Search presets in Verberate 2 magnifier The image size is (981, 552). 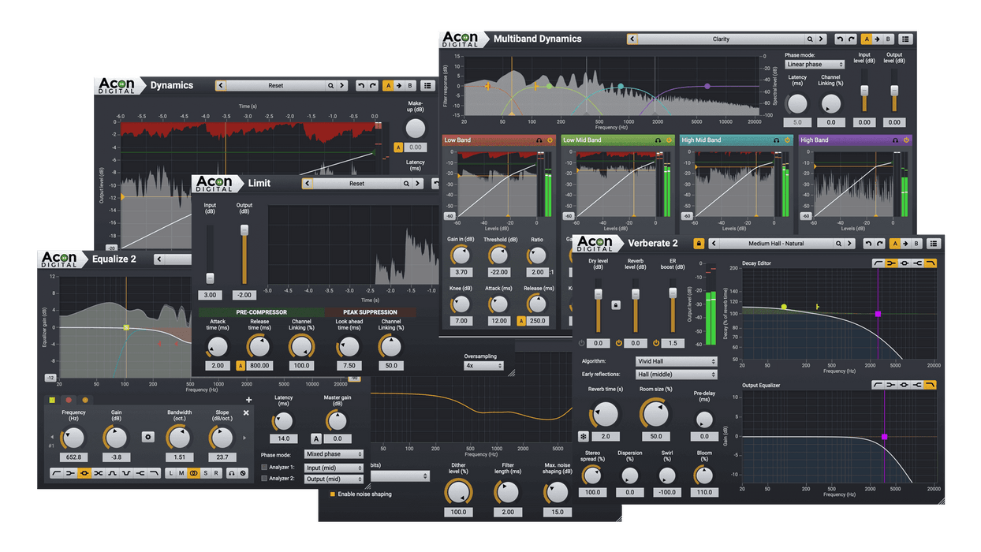(841, 244)
